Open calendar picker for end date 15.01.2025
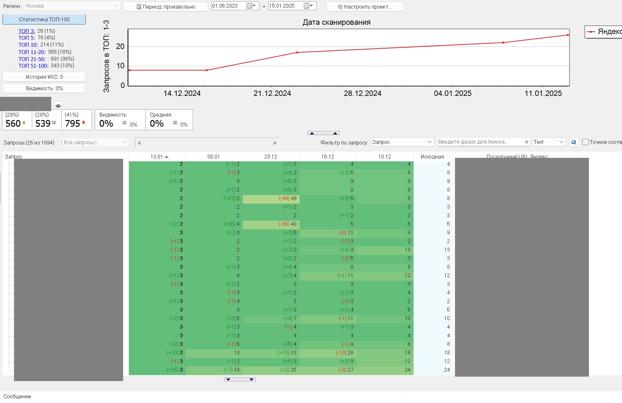622x403 pixels. click(x=308, y=6)
